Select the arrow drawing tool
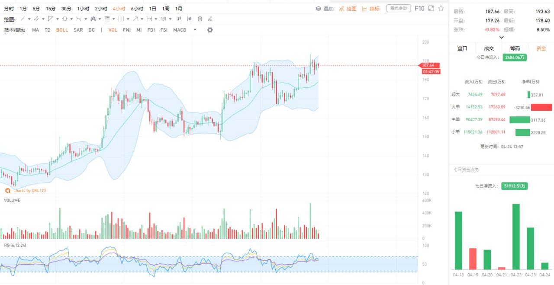The height and width of the screenshot is (285, 554). [x=135, y=19]
